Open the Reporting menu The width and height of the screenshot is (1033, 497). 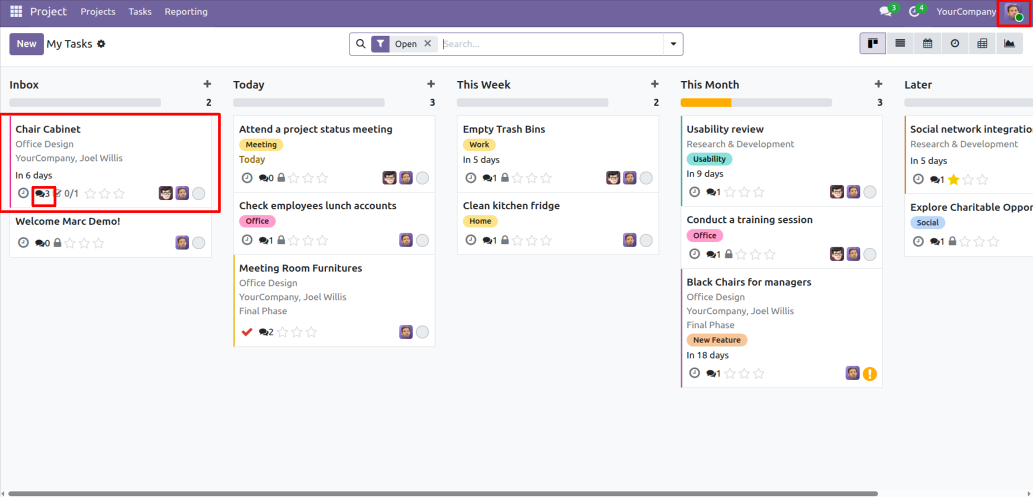click(186, 11)
